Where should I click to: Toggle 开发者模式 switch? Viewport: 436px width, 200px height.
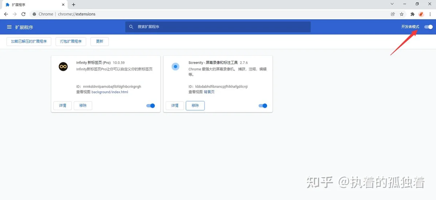coord(428,27)
